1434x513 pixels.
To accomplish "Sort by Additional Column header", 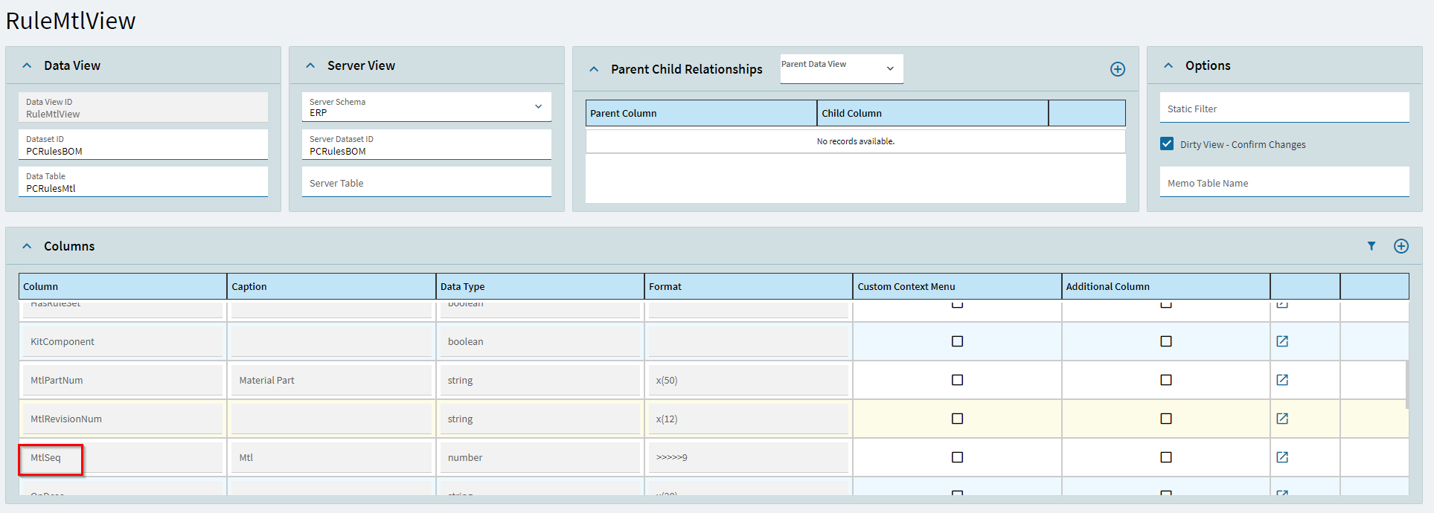I will point(1166,286).
